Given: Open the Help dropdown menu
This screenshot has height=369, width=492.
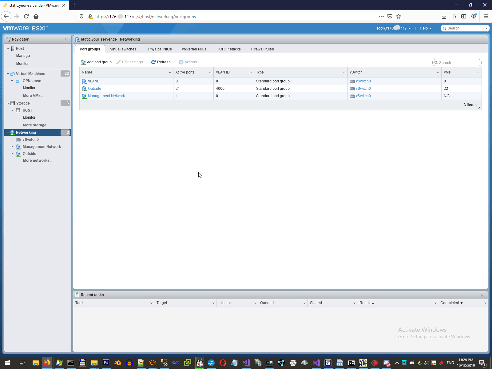Looking at the screenshot, I should coord(426,28).
